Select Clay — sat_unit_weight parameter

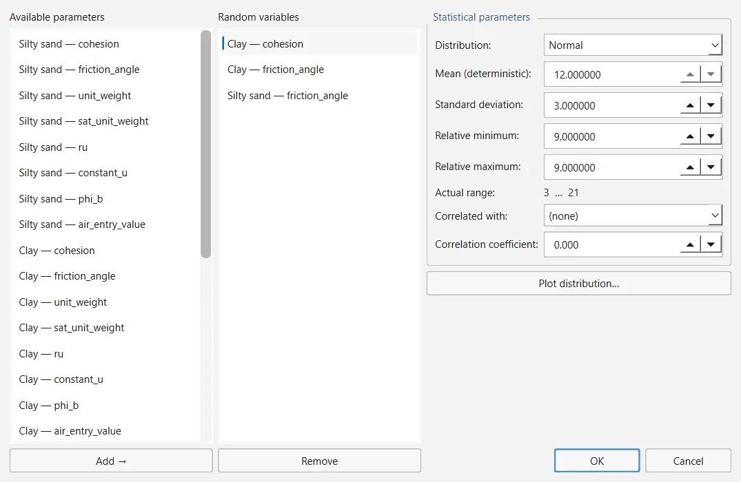point(106,328)
